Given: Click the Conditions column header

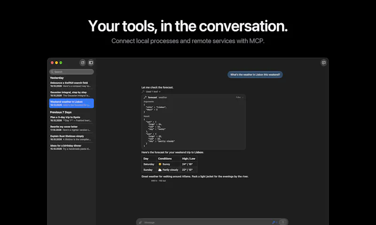Looking at the screenshot, I should [168, 159].
